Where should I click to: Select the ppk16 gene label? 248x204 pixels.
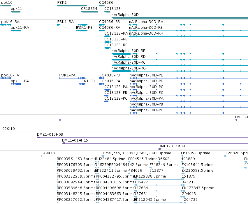tap(7, 3)
